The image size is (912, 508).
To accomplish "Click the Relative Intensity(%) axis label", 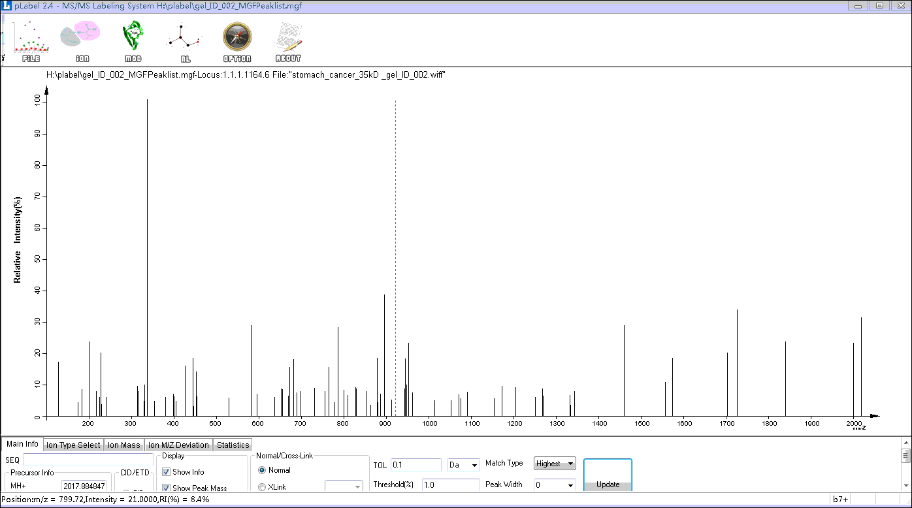I will (18, 239).
